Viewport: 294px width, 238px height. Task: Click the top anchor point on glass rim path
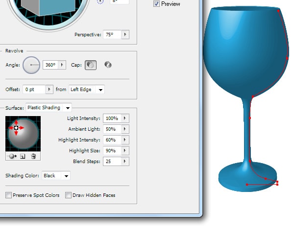click(278, 11)
